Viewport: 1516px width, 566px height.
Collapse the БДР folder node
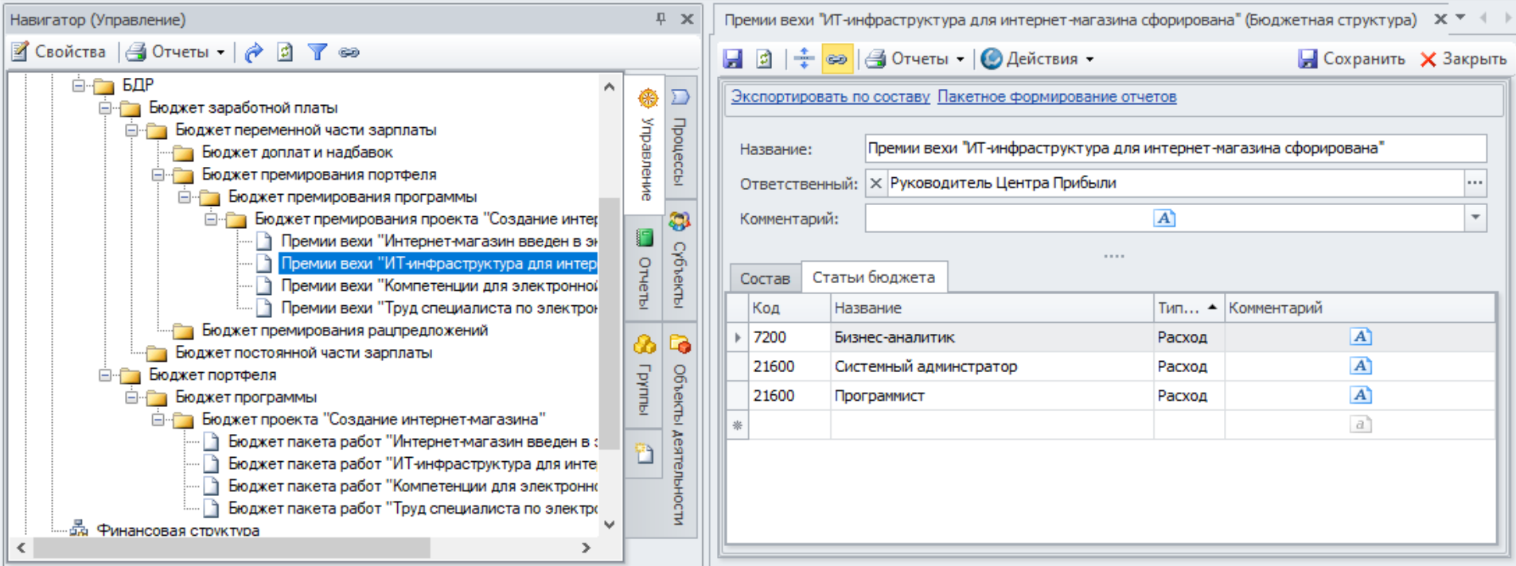point(78,85)
